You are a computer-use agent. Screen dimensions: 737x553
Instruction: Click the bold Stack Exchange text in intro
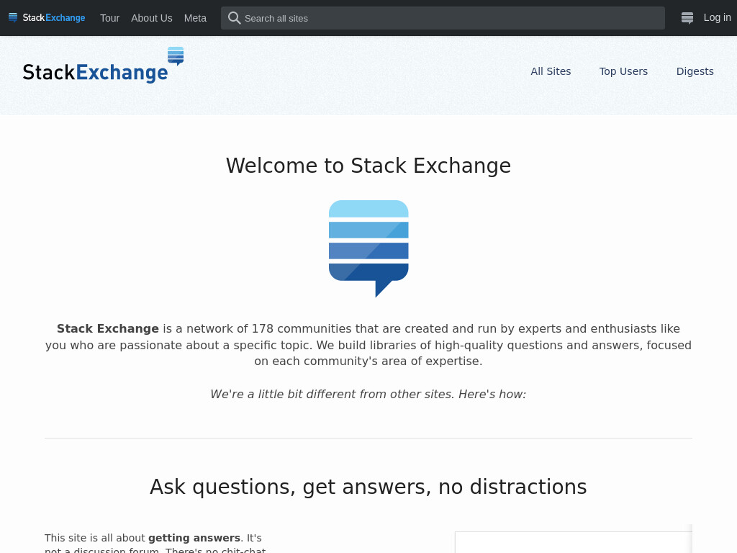tap(108, 328)
